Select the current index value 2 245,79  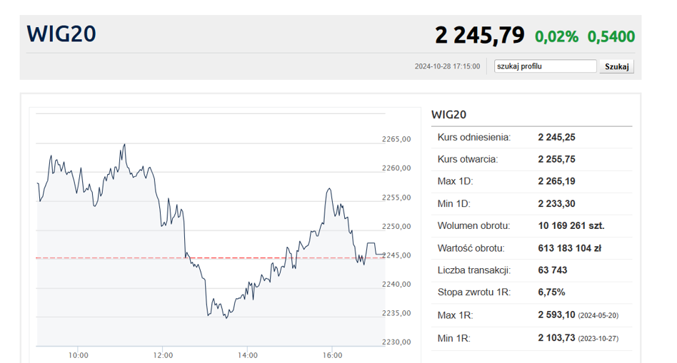pyautogui.click(x=479, y=35)
